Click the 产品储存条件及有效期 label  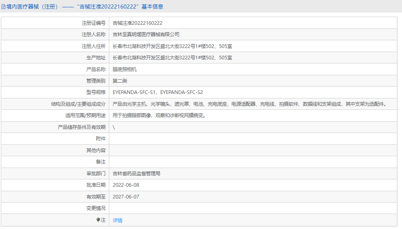pos(82,127)
